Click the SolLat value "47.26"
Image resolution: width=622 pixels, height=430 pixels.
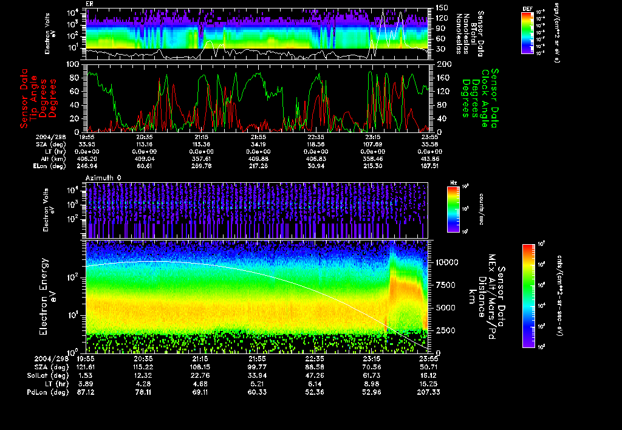[315, 375]
